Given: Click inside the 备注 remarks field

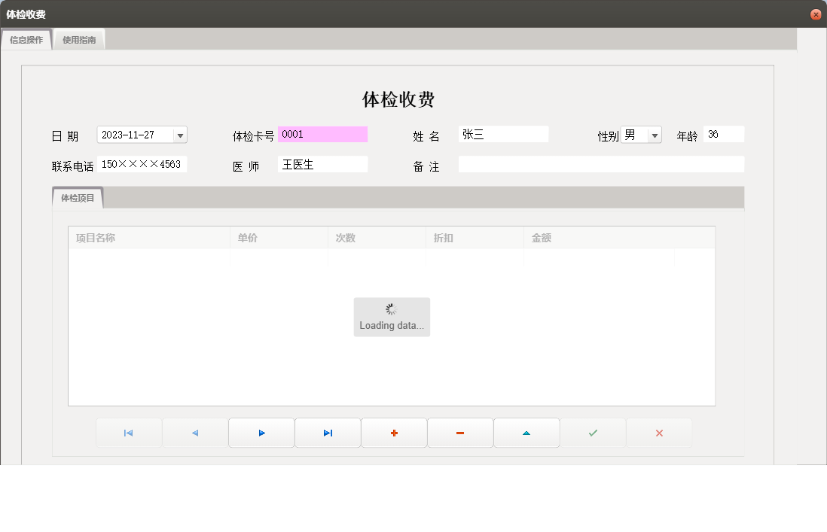Looking at the screenshot, I should click(x=600, y=164).
